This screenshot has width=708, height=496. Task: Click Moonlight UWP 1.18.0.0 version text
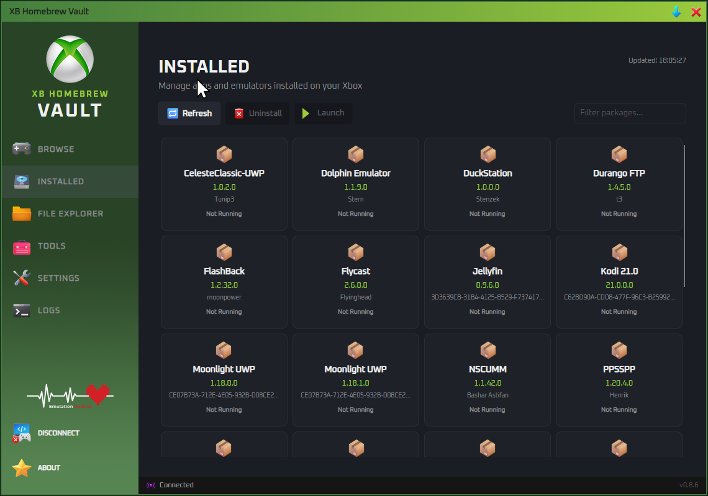click(x=224, y=383)
